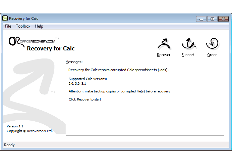Image resolution: width=232 pixels, height=164 pixels.
Task: Click the Order label
Action: [212, 55]
